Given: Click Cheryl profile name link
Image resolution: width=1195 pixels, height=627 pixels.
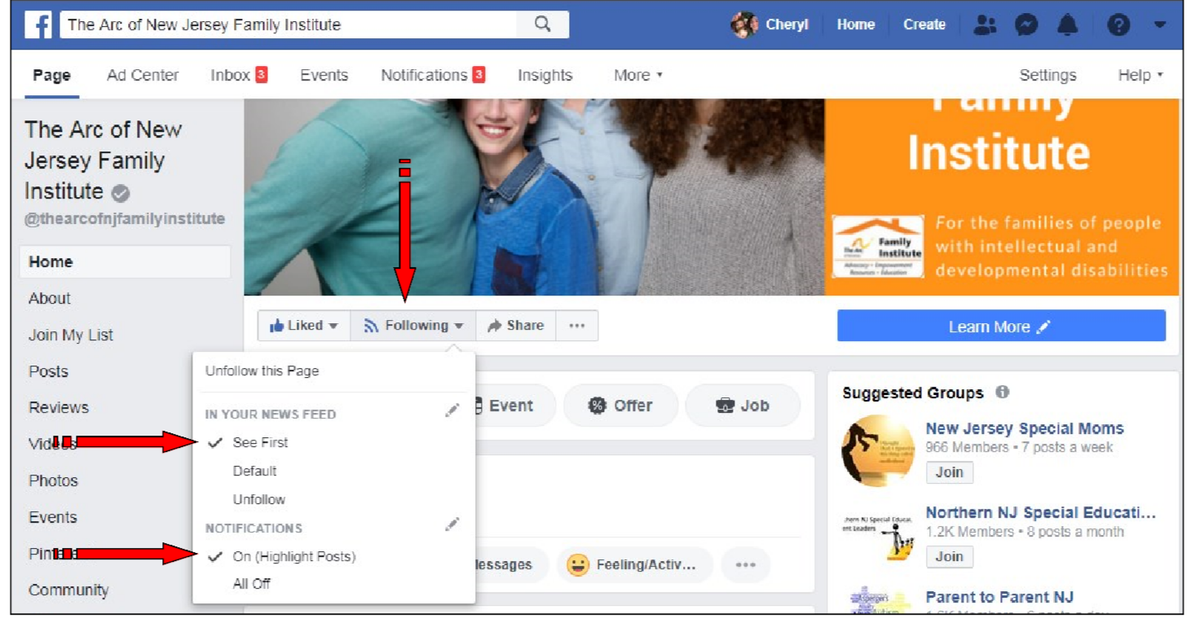Looking at the screenshot, I should (787, 24).
